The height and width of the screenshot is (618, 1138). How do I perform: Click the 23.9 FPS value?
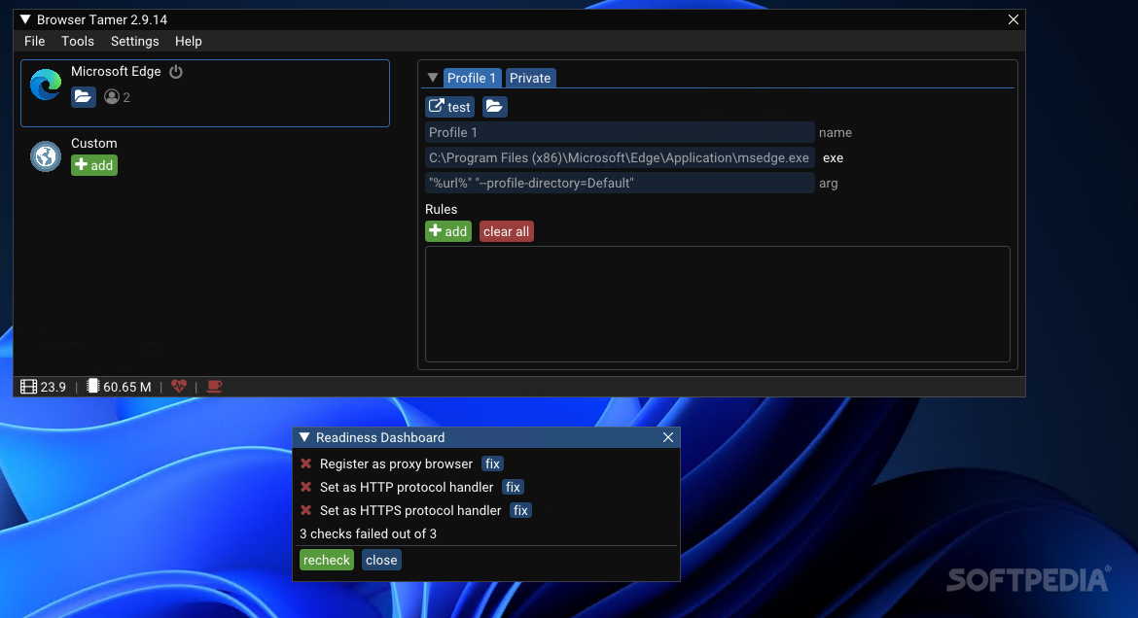53,388
